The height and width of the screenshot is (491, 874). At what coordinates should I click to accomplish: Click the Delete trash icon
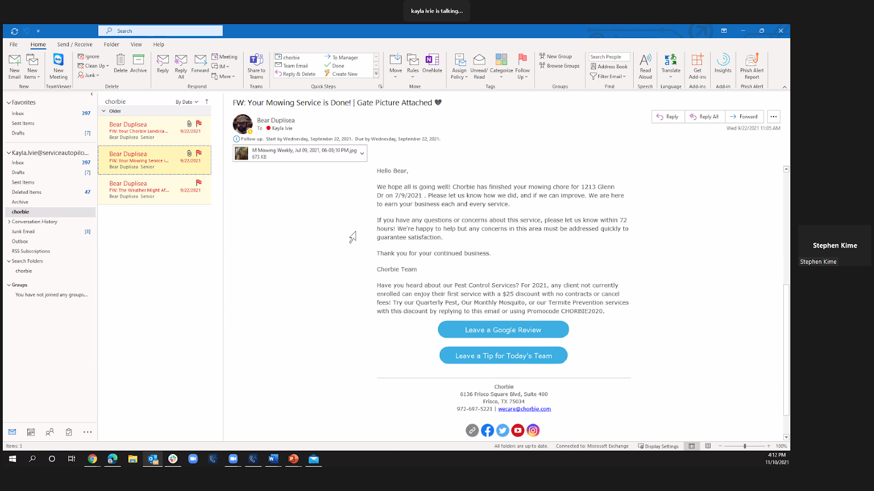pos(121,59)
